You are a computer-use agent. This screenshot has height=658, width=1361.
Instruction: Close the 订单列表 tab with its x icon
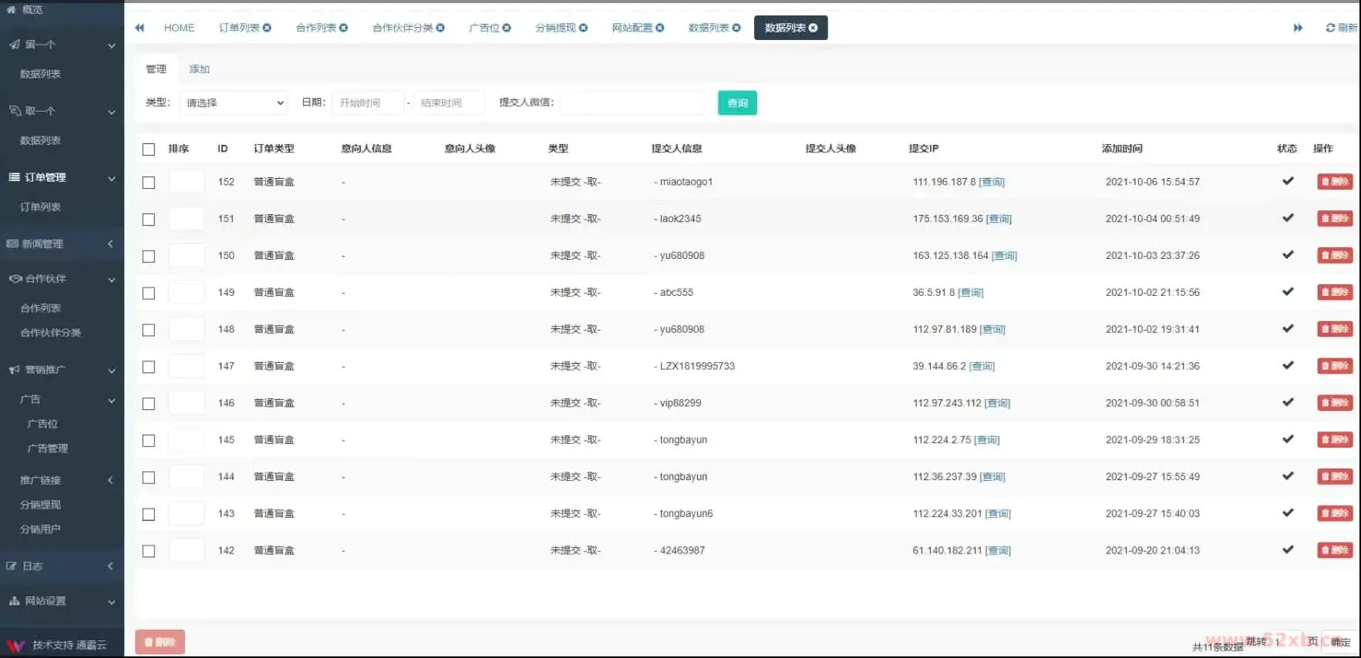point(267,28)
